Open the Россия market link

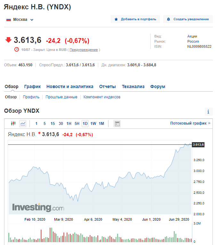(193, 41)
